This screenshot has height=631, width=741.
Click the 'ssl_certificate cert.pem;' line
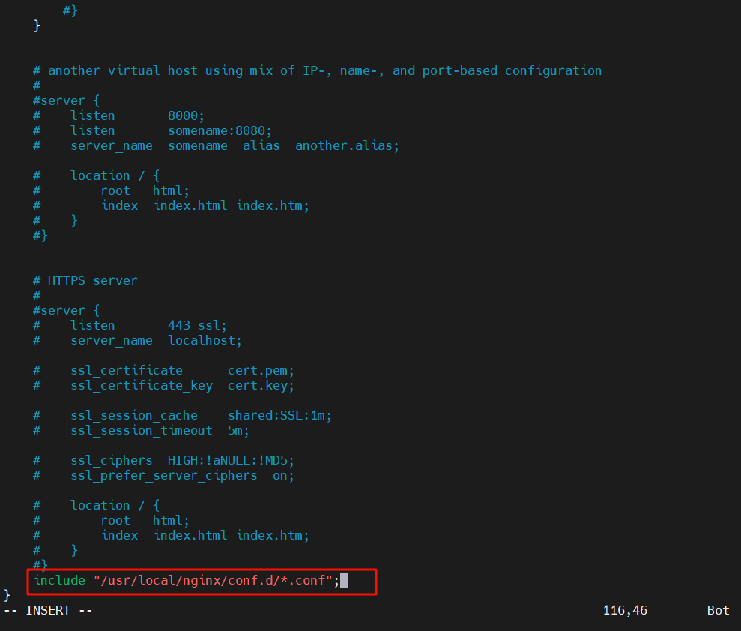[x=163, y=370]
